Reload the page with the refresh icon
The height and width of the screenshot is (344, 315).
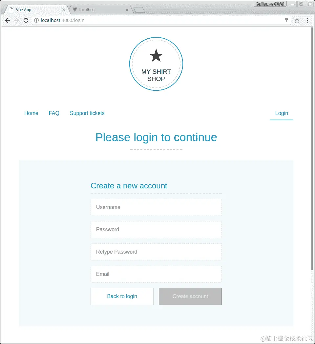tap(26, 20)
